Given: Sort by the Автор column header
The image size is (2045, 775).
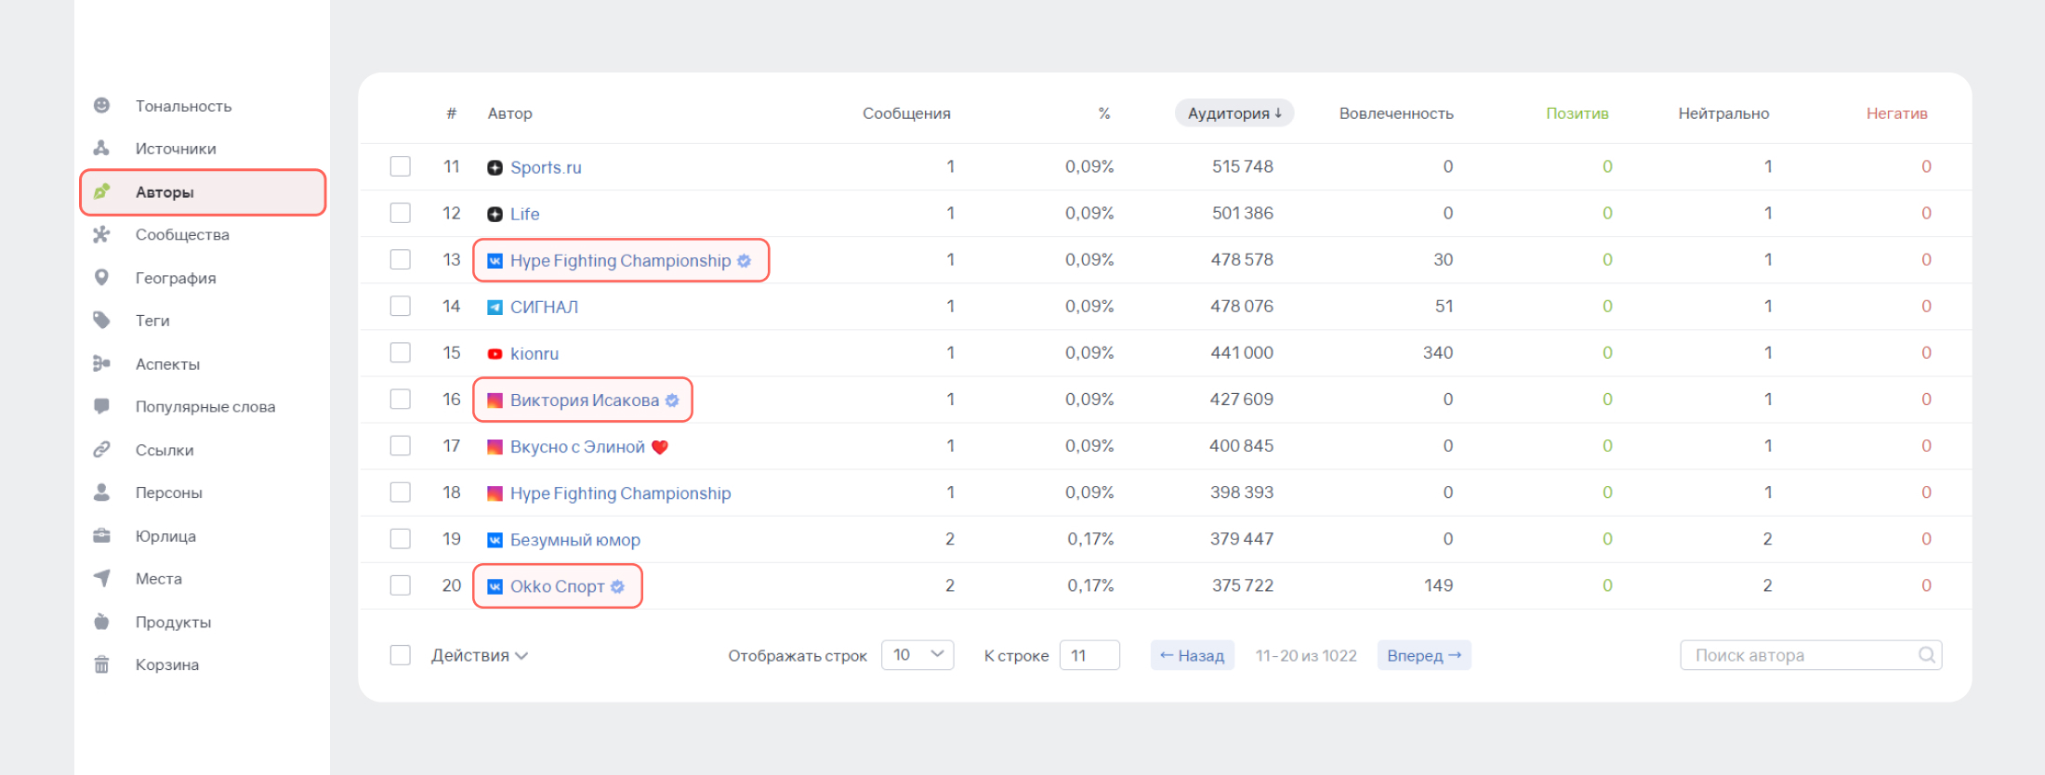Looking at the screenshot, I should coord(510,113).
